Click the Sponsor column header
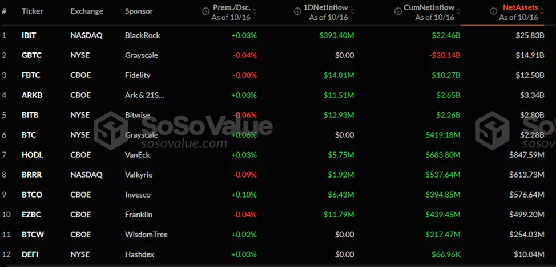The height and width of the screenshot is (267, 556). tap(138, 11)
